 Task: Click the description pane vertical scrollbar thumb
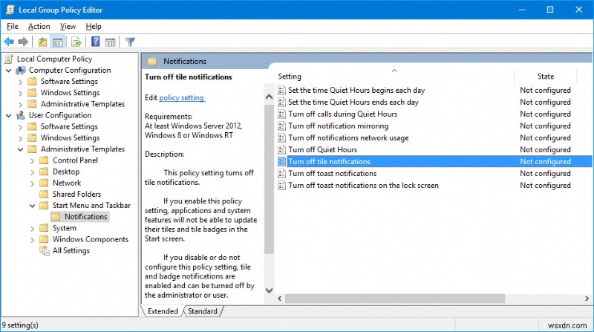[x=269, y=179]
